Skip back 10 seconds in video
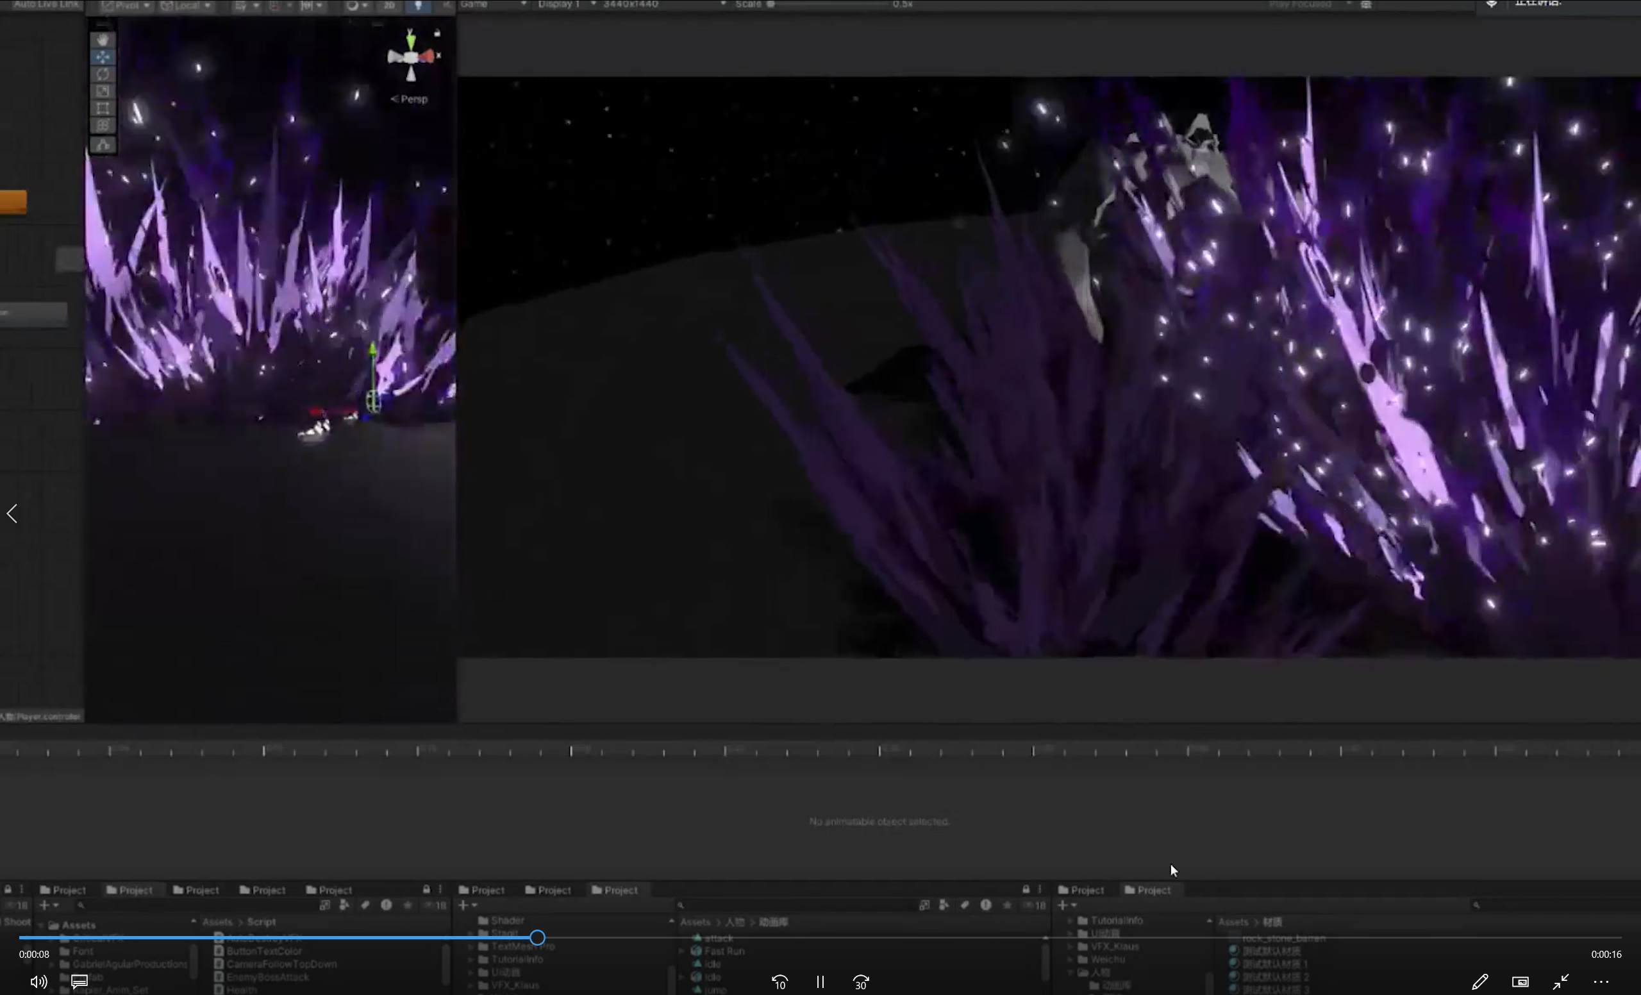Screen dimensions: 1641x995 [780, 982]
